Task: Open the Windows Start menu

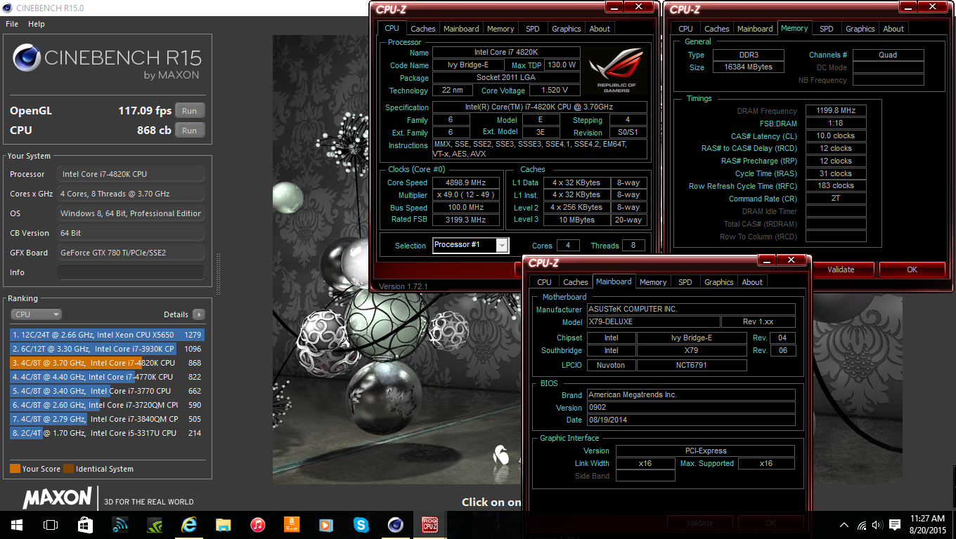Action: tap(16, 525)
